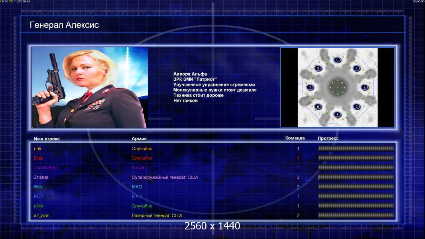The height and width of the screenshot is (239, 425).
Task: Click the Mex loading progress bar
Action: (x=356, y=187)
